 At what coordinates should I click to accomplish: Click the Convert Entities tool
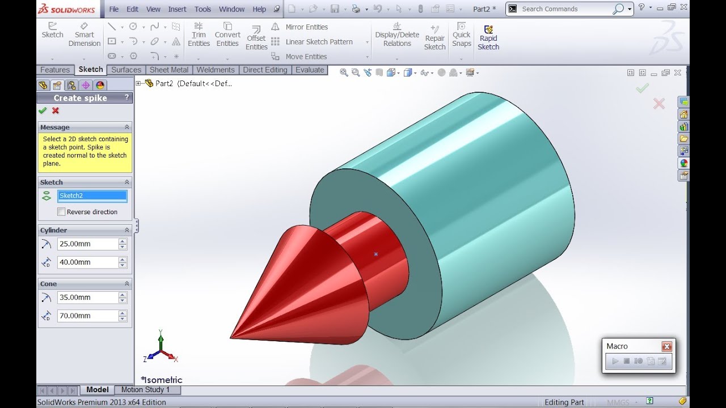click(227, 35)
